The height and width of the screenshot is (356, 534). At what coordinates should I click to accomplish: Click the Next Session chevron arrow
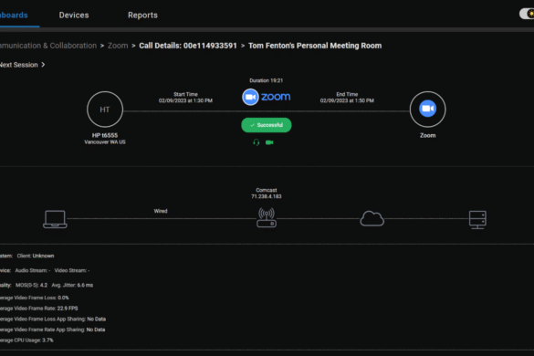43,65
